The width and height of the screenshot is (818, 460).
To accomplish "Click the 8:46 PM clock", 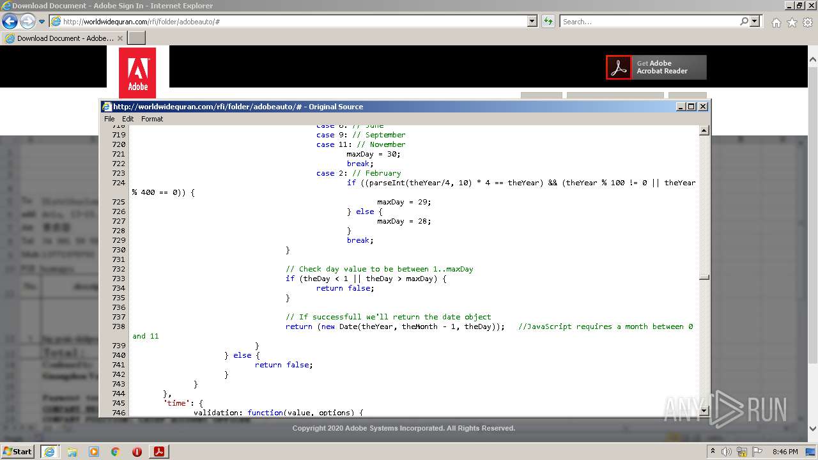I will (x=785, y=452).
